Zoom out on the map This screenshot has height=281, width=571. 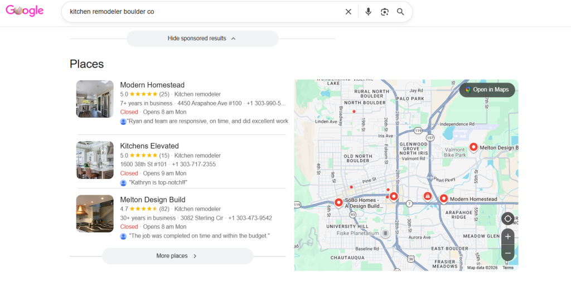tap(507, 253)
